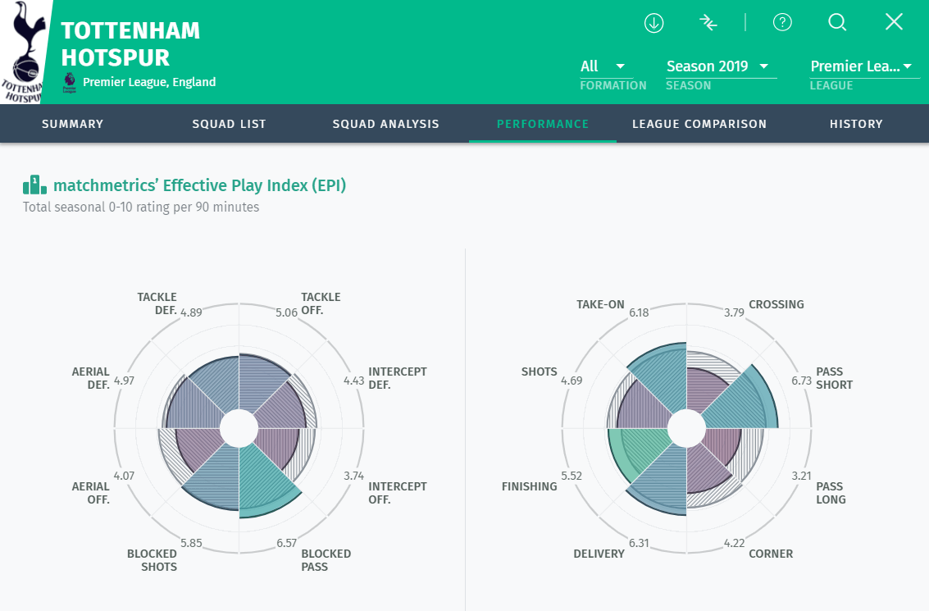Click the Tackle Off. label
The image size is (929, 611).
[x=321, y=303]
